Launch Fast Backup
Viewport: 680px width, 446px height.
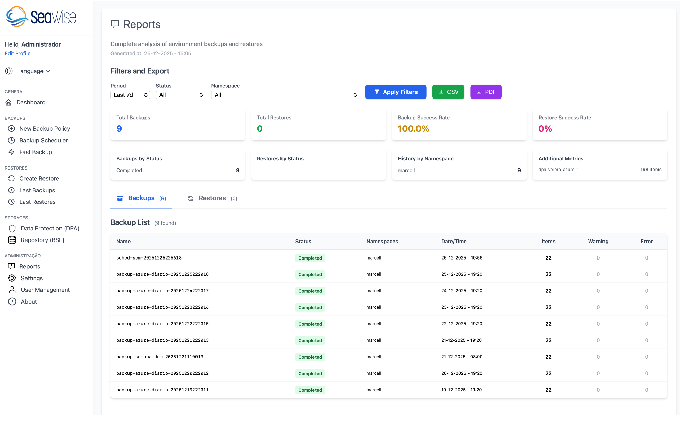[x=35, y=152]
